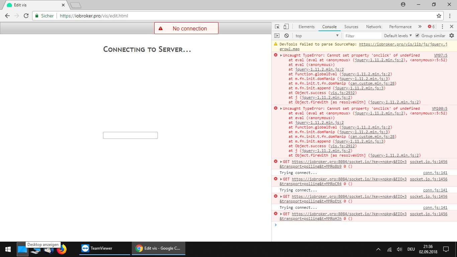Viewport: 457px width, 257px height.
Task: Go forward with the browser's forward arrow
Action: 17,16
